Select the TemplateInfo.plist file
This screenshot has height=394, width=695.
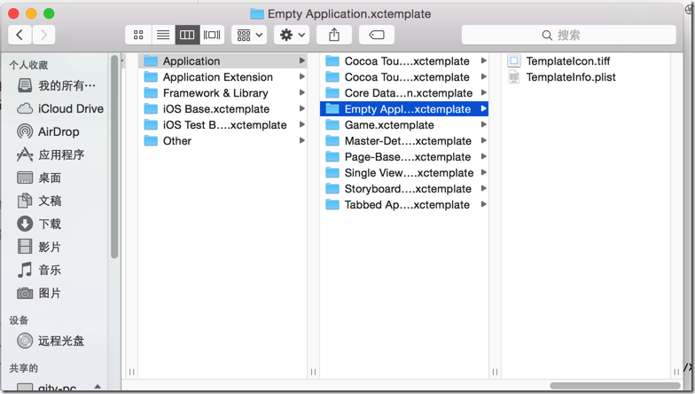pyautogui.click(x=586, y=76)
